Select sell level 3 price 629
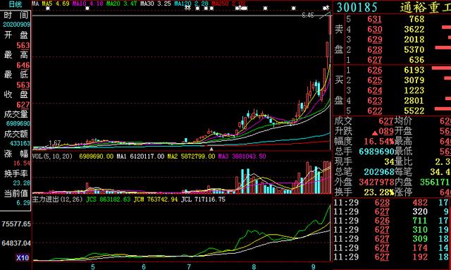 coord(374,39)
